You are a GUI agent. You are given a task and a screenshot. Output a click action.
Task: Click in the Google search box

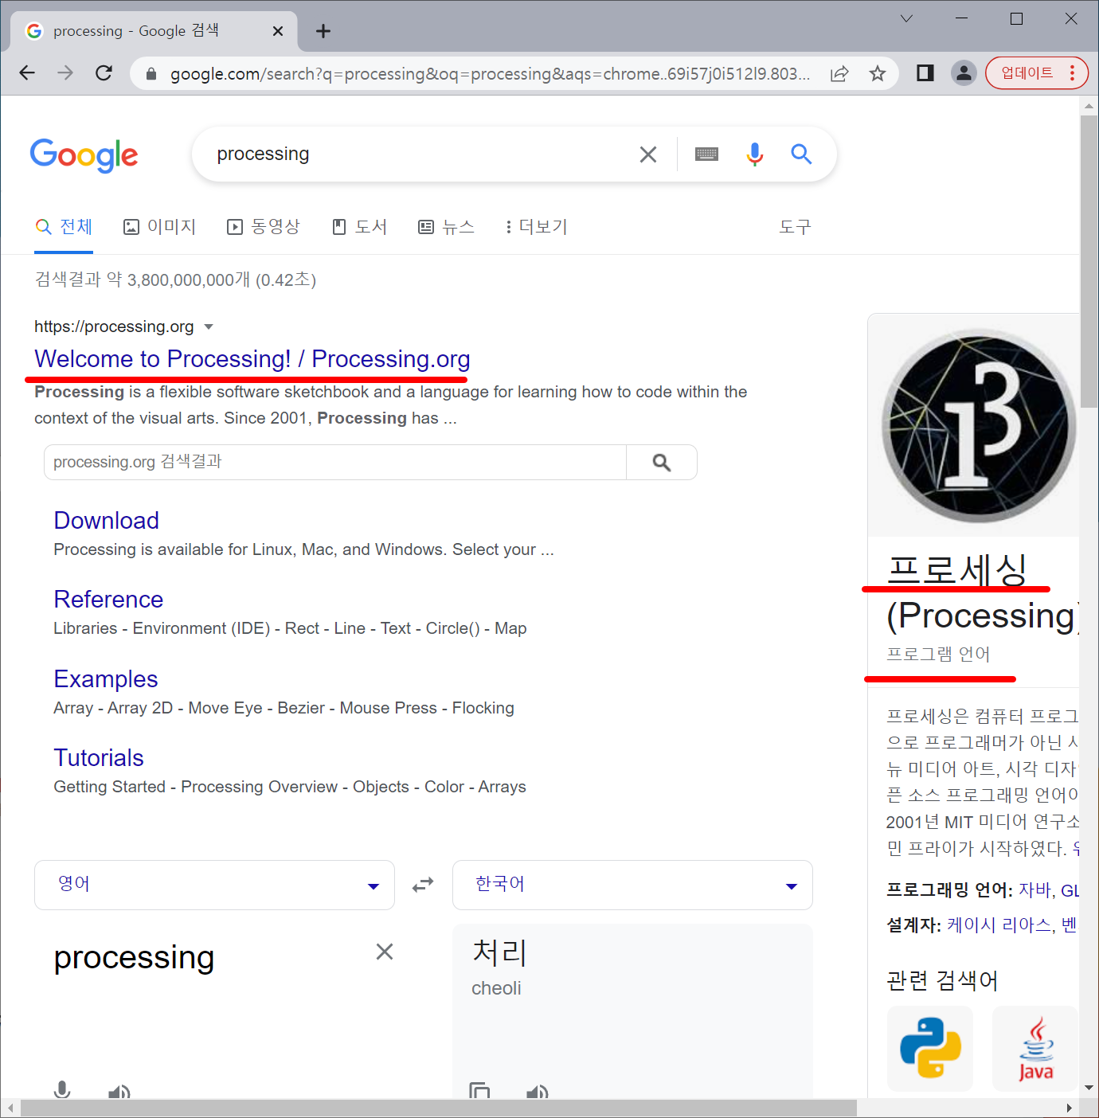coord(422,154)
